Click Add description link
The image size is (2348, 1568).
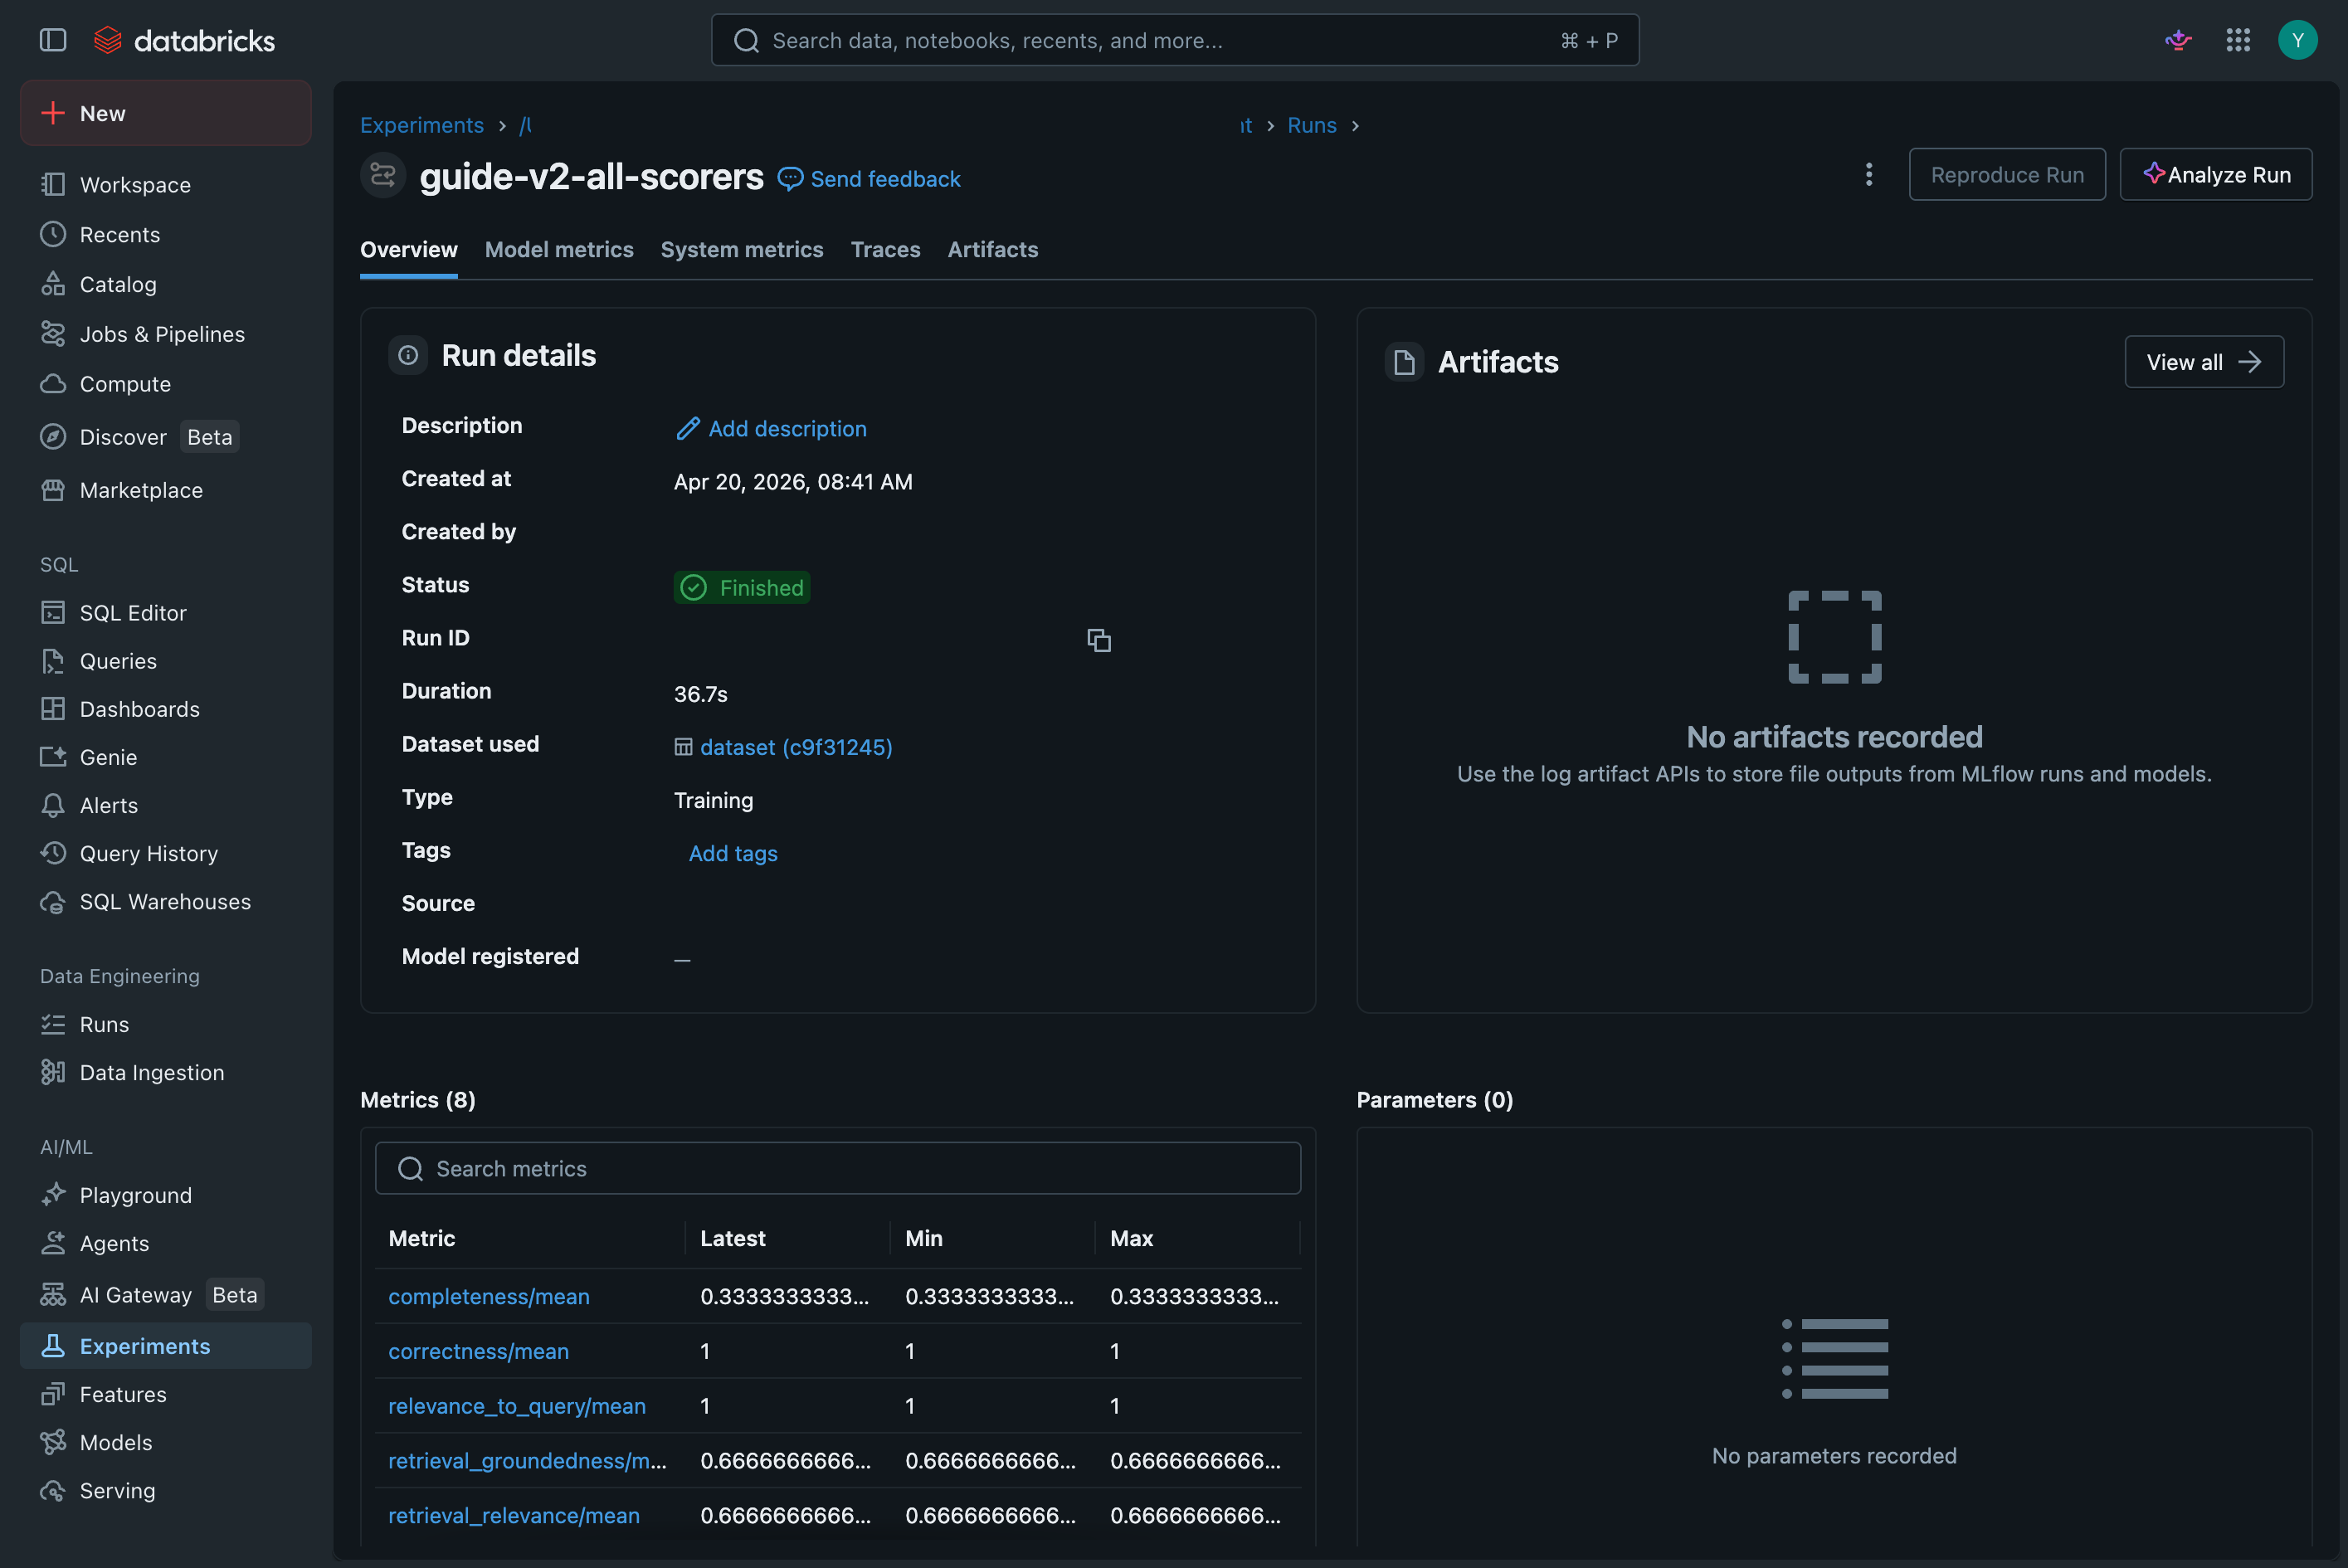(771, 429)
